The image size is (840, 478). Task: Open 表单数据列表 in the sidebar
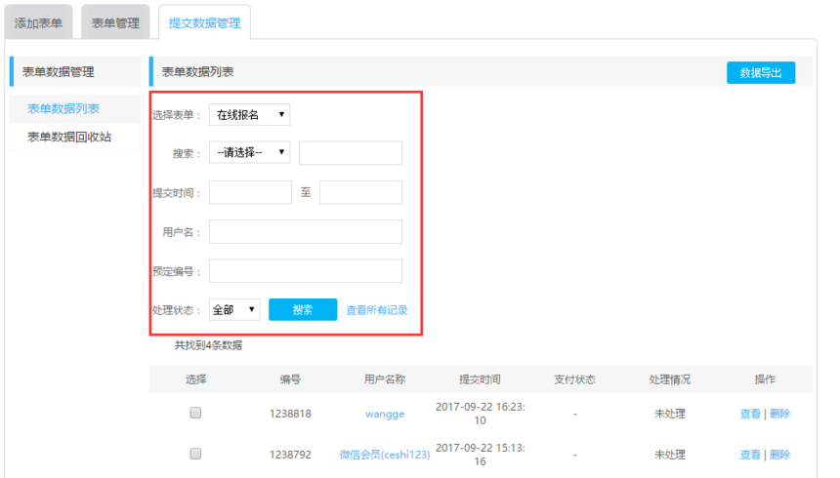tap(63, 109)
